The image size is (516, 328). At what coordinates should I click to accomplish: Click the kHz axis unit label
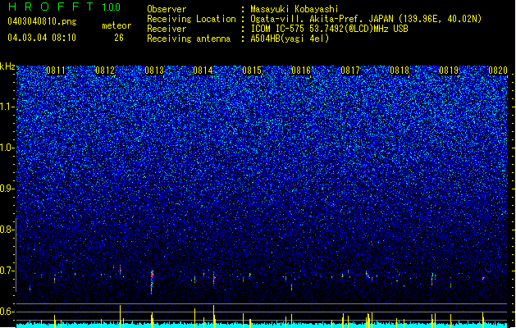pos(7,66)
